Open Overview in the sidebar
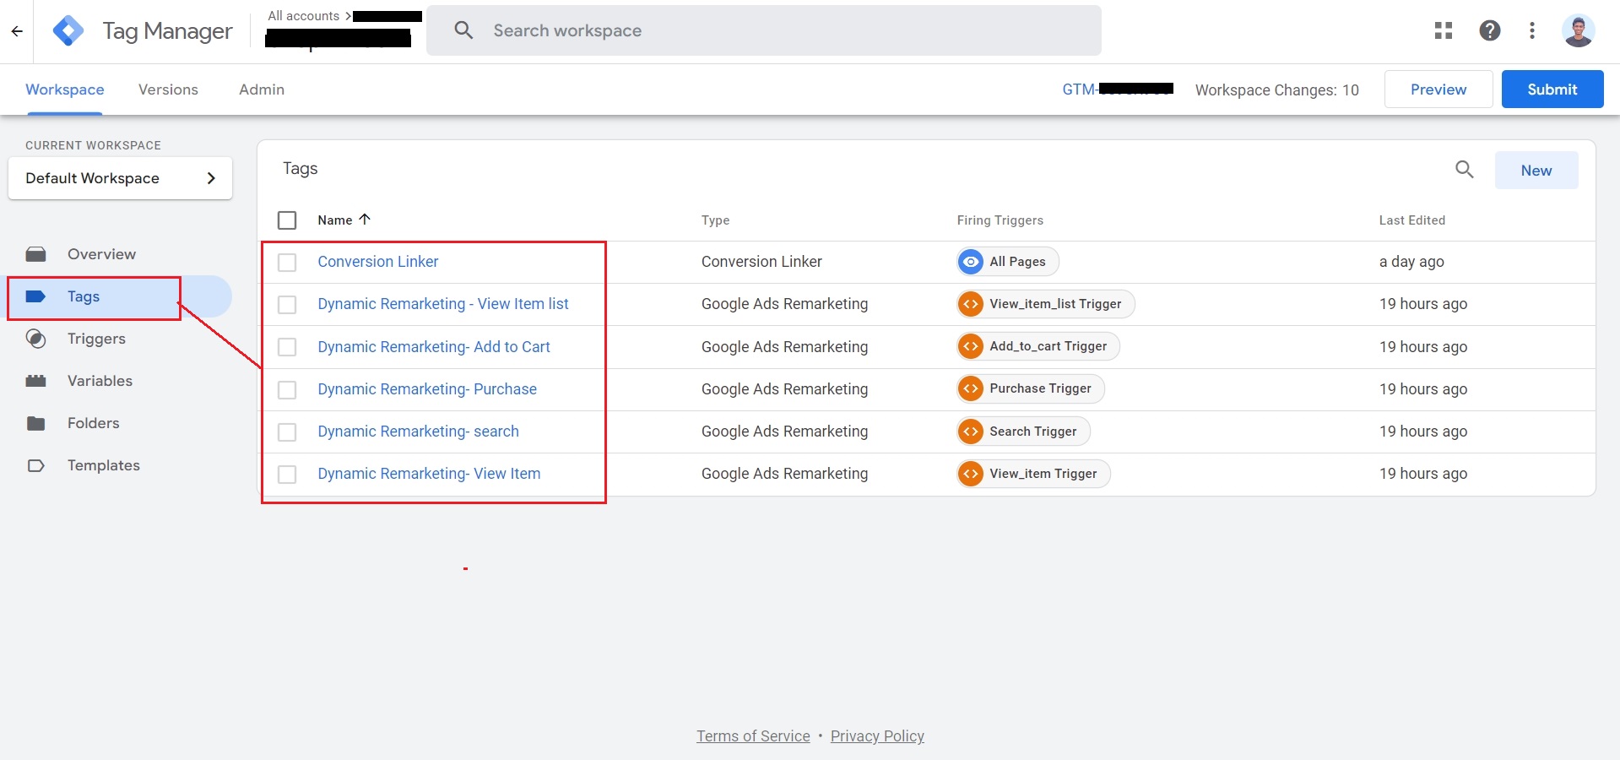 point(101,254)
